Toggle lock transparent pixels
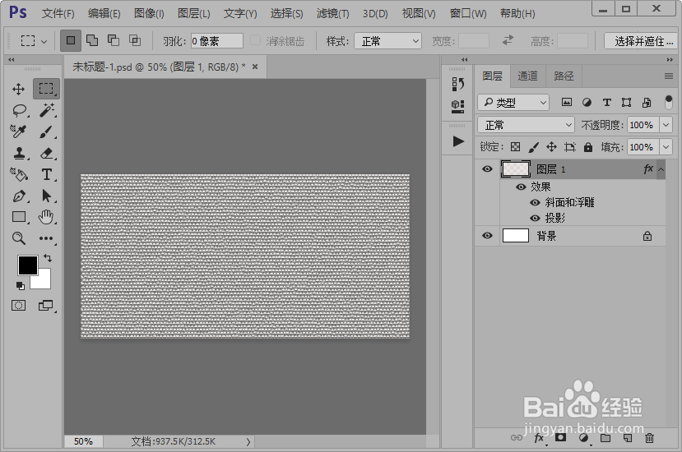The width and height of the screenshot is (682, 452). coord(516,147)
